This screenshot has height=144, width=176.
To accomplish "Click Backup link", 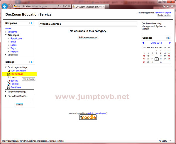I will click(14, 80).
